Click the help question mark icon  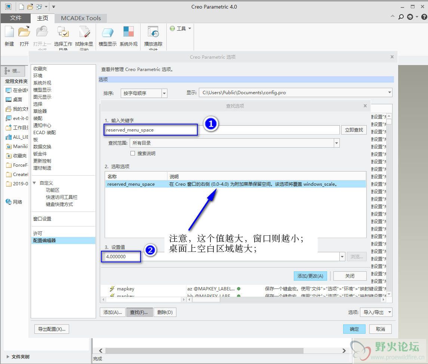tap(424, 17)
